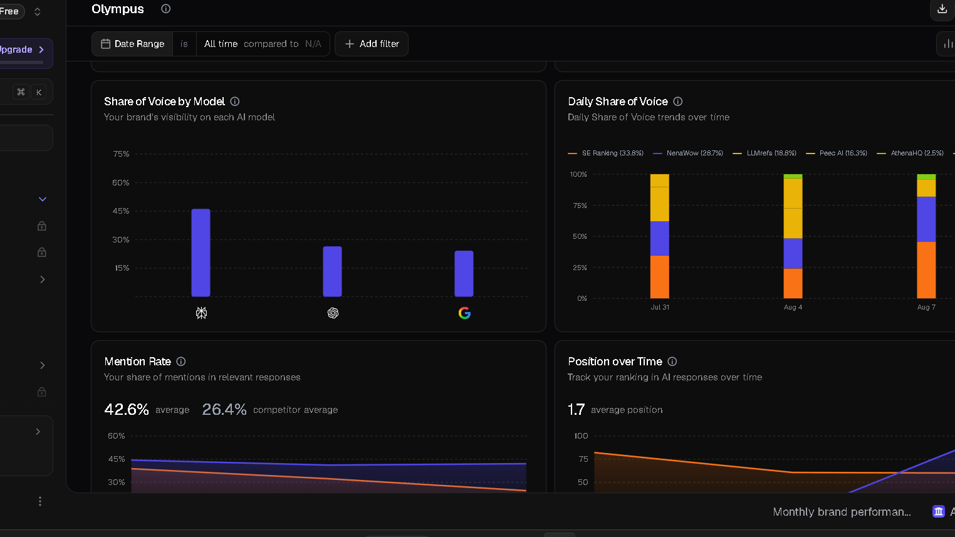Click the Share of Voice by Model title
Viewport: 955px width, 537px height.
[164, 102]
